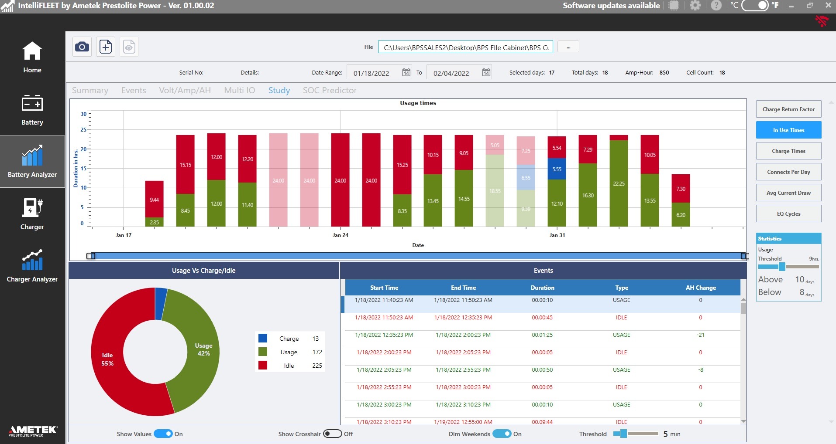Click the help question mark icon
This screenshot has height=444, width=836.
(x=716, y=6)
